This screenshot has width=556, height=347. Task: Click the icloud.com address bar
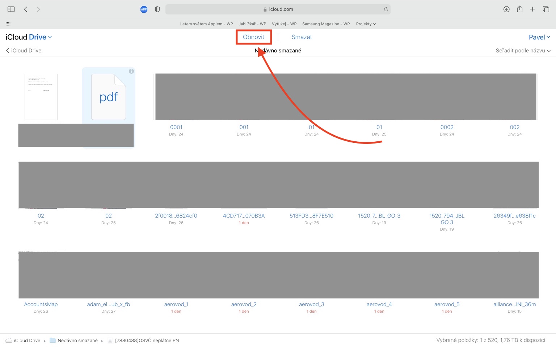[x=278, y=9]
